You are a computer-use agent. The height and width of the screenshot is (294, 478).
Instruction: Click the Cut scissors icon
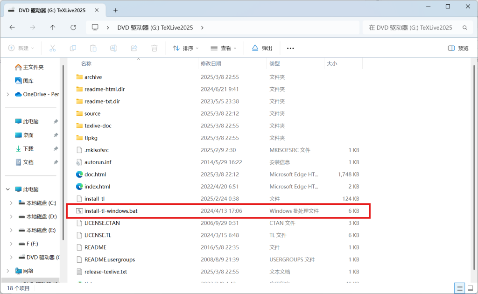pyautogui.click(x=52, y=48)
